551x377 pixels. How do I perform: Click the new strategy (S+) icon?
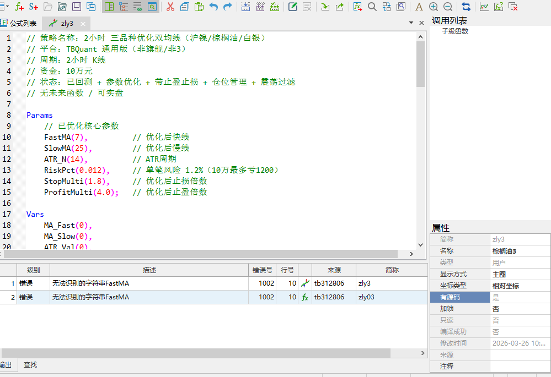34,7
